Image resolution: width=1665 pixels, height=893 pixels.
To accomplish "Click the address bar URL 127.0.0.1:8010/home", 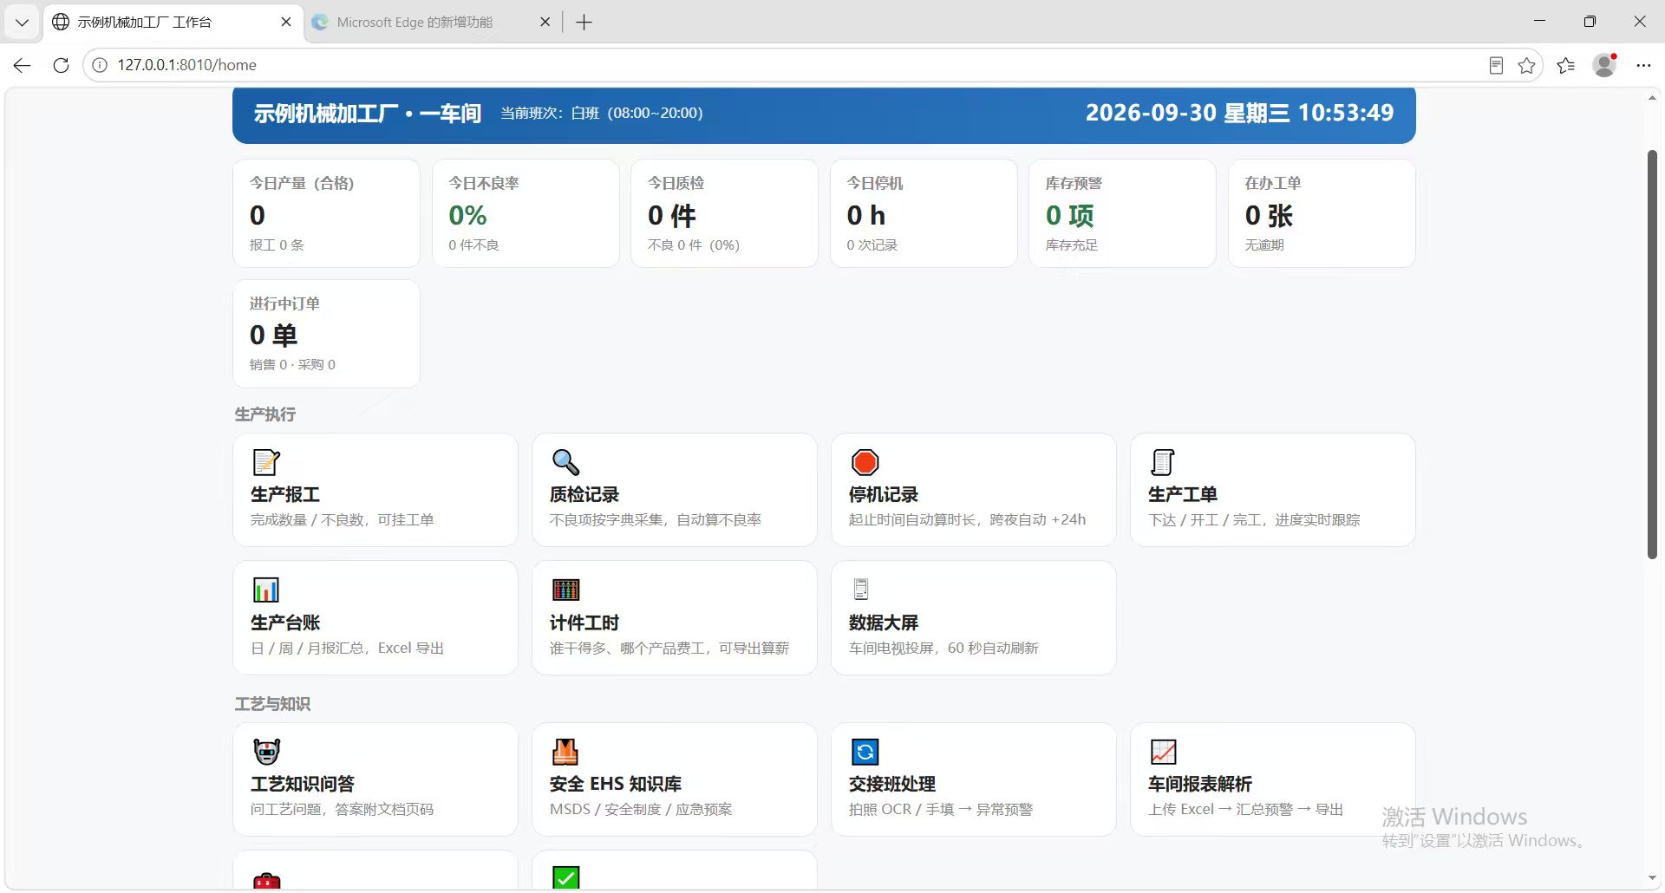I will click(187, 65).
